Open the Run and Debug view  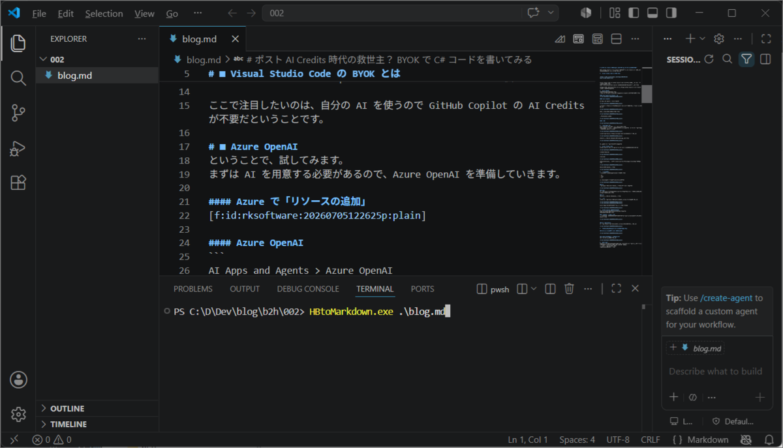pos(18,148)
